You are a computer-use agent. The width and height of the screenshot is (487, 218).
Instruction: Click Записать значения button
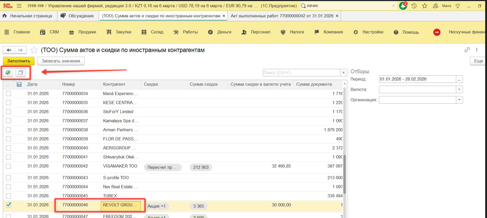click(x=61, y=61)
